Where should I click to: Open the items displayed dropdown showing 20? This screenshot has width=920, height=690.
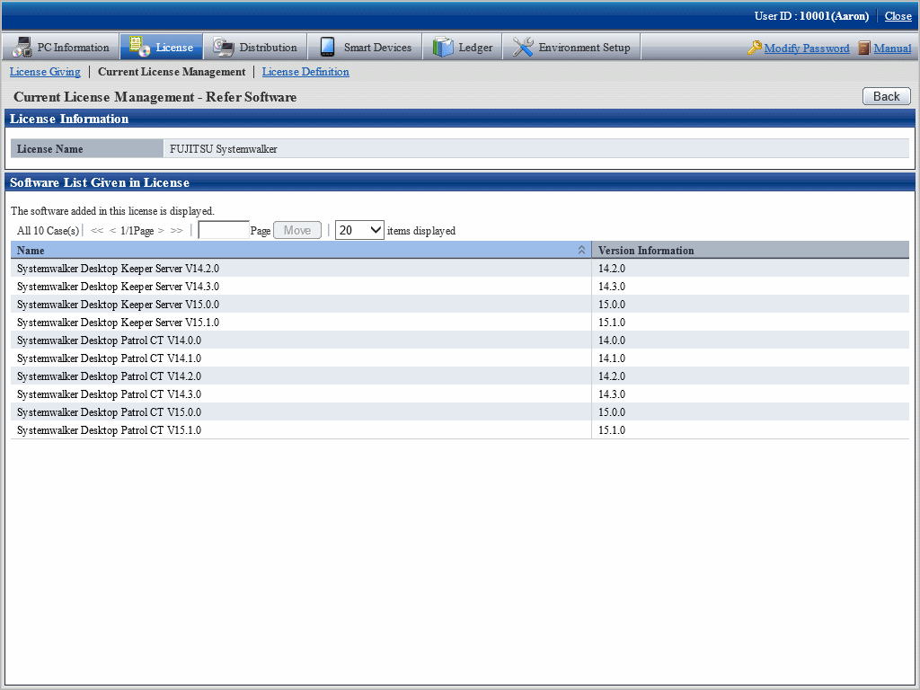(359, 230)
